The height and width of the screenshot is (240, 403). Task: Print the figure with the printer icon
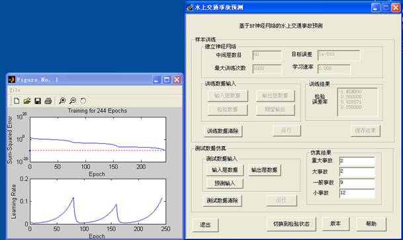coord(48,101)
